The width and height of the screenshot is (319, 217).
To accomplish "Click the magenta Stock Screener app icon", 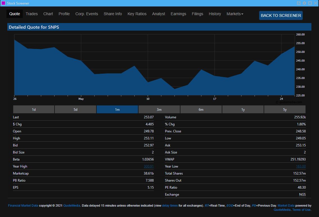I will tap(3, 3).
